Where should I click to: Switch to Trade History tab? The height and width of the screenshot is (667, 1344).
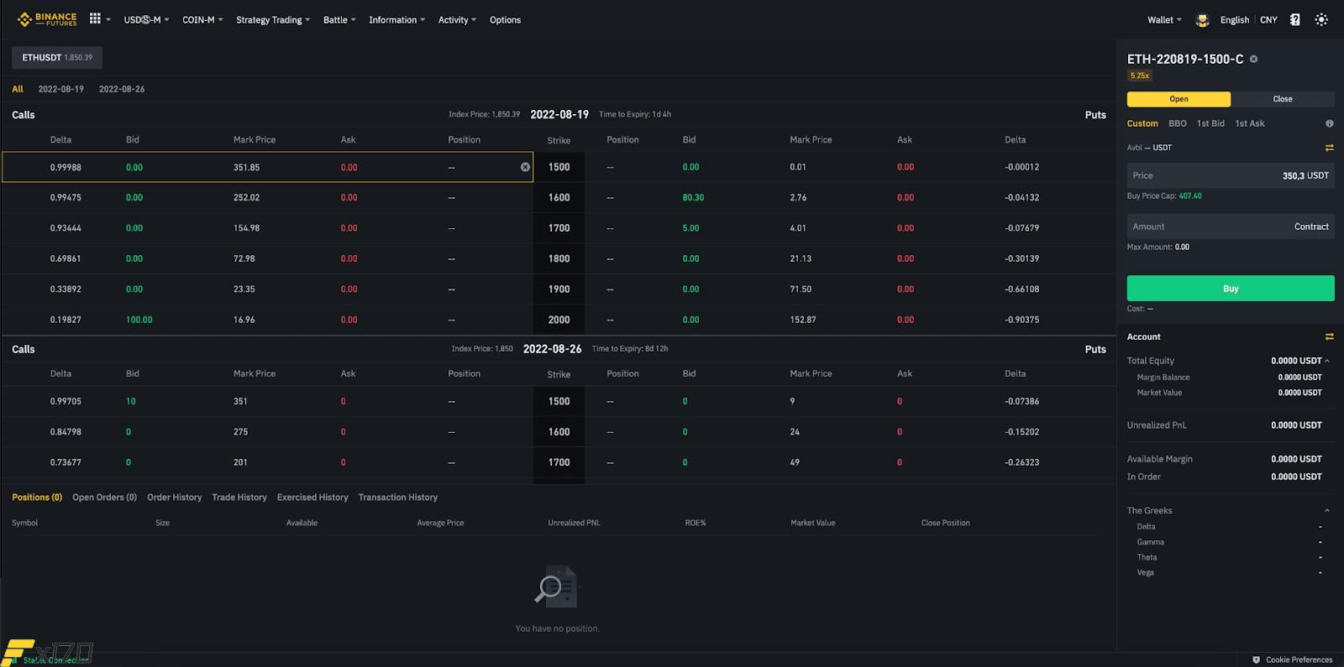pos(239,498)
